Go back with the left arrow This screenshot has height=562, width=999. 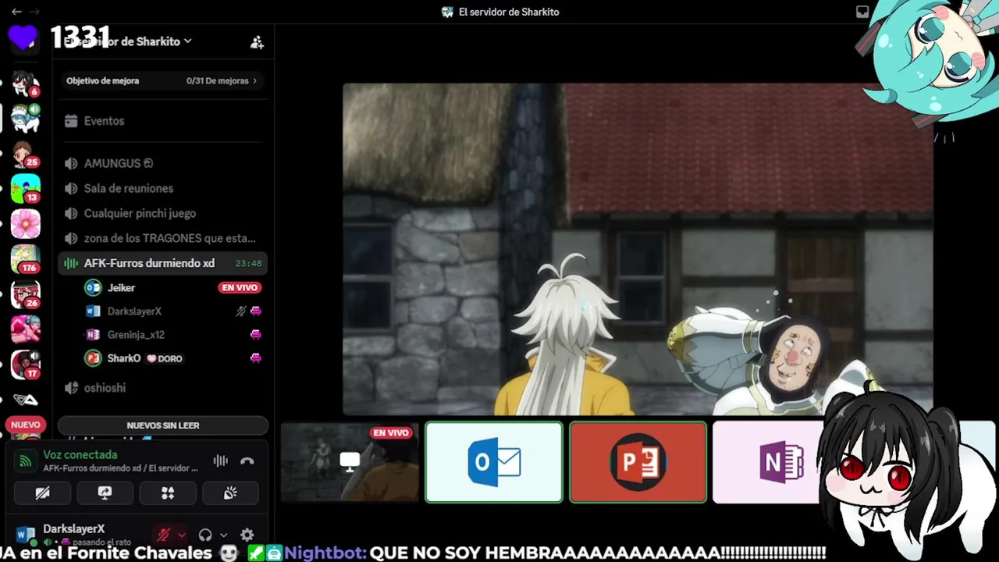tap(16, 12)
